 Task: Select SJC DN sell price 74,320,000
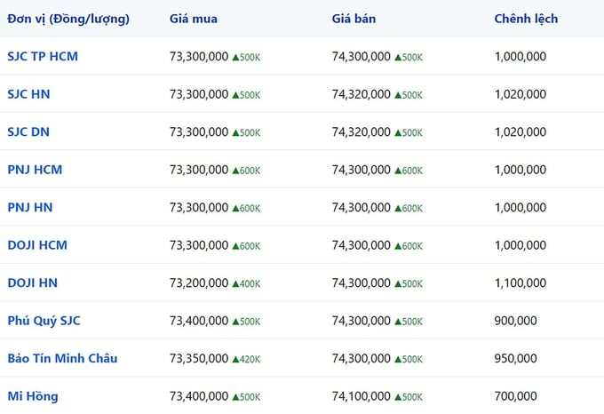coord(362,132)
